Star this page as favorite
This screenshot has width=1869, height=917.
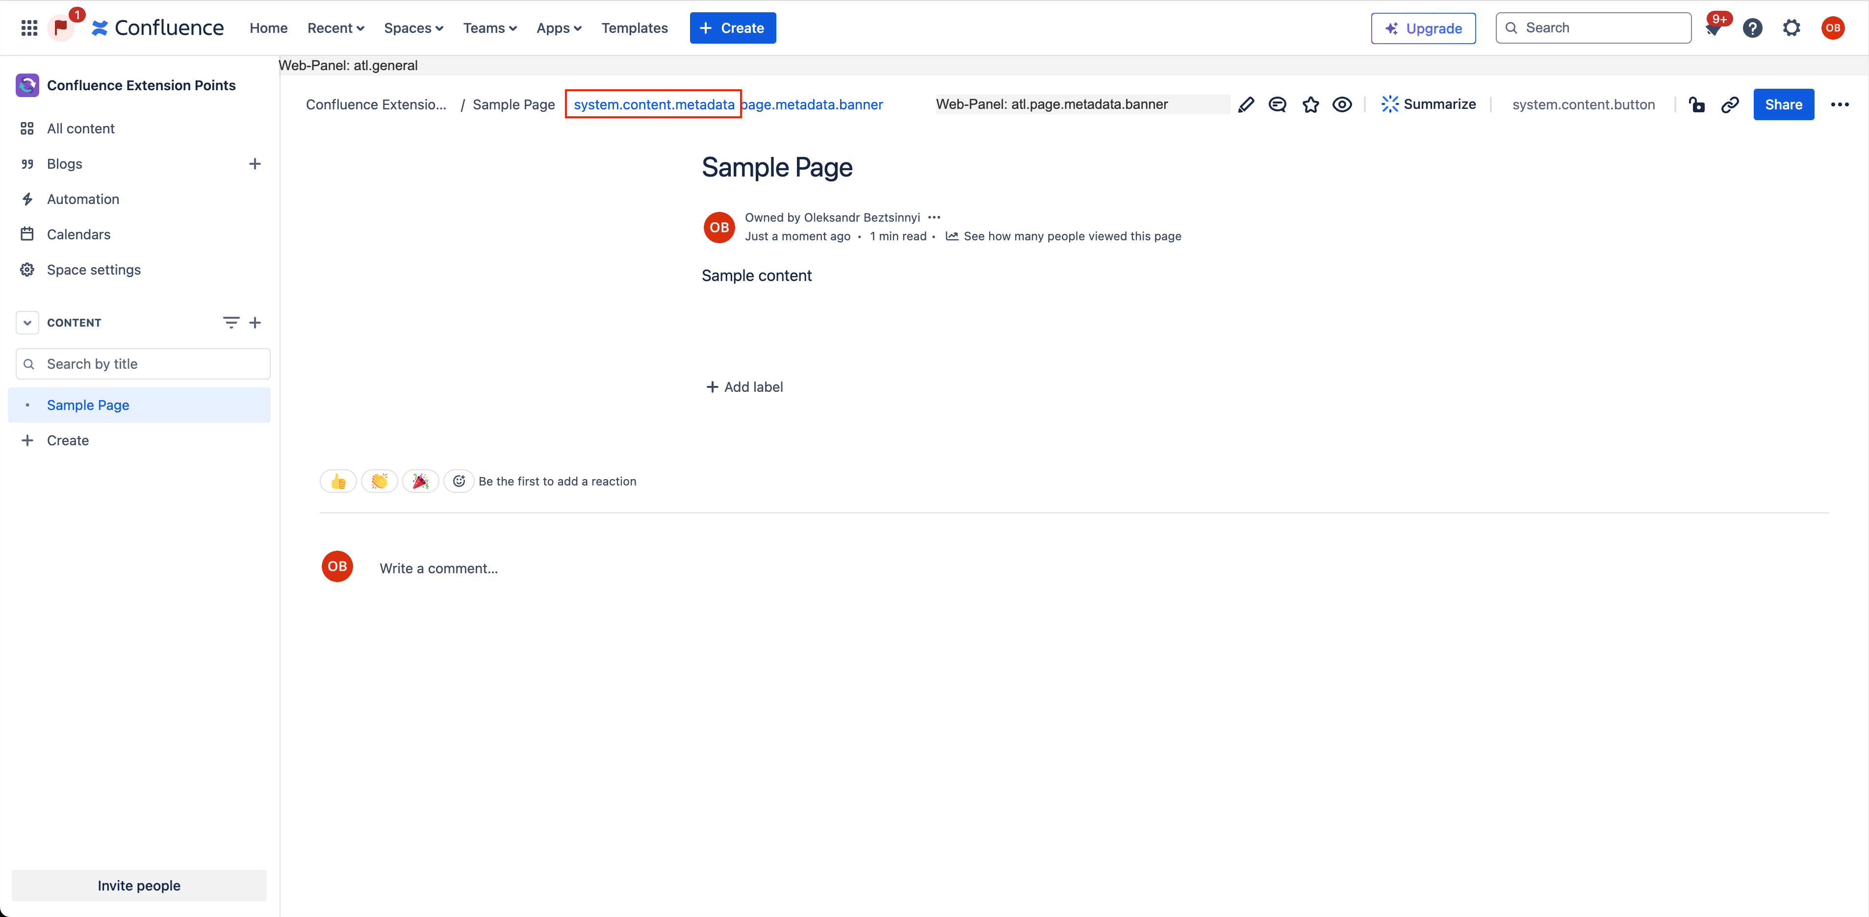pos(1310,104)
